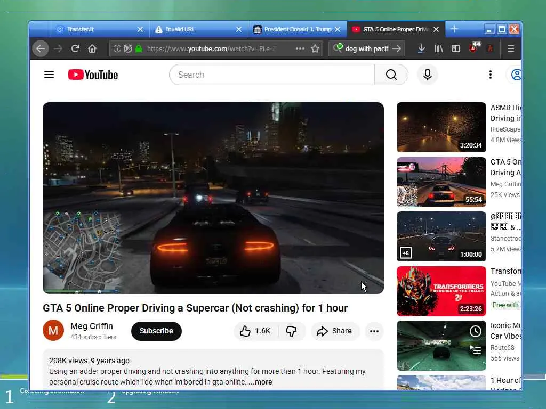Add Route68 video to queue icon
This screenshot has width=546, height=409.
click(475, 349)
